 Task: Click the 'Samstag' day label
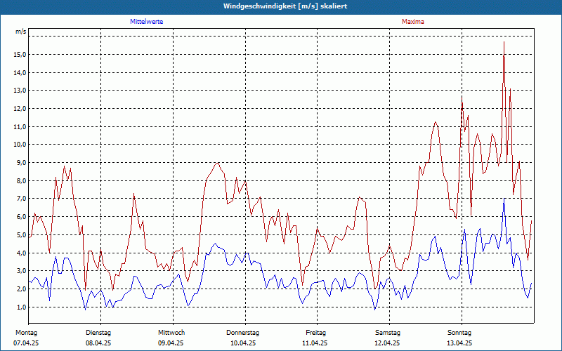click(x=388, y=333)
